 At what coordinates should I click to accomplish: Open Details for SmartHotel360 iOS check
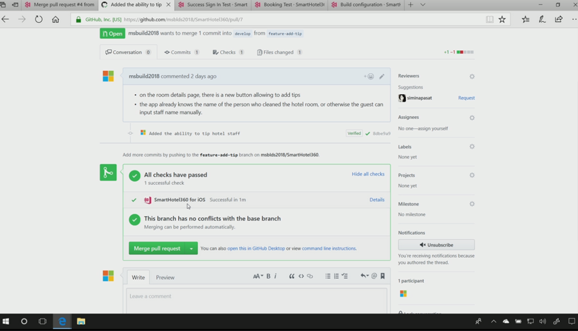(376, 199)
